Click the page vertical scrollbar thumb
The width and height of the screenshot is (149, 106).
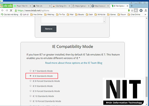(147, 87)
